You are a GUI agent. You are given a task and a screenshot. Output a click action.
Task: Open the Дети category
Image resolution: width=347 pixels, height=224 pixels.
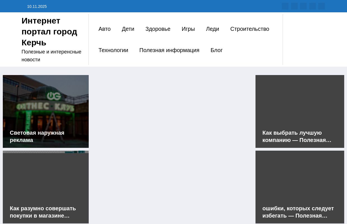click(x=128, y=29)
